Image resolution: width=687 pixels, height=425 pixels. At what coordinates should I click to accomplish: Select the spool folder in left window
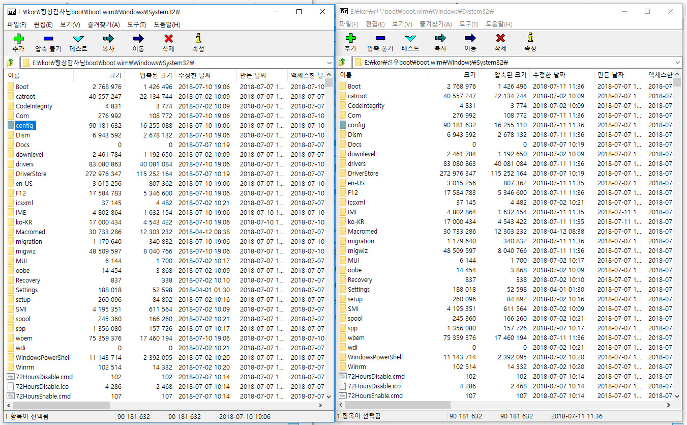tap(23, 319)
